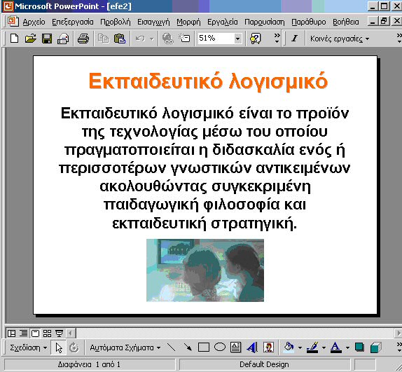Switch to slide sorter view

[47, 333]
